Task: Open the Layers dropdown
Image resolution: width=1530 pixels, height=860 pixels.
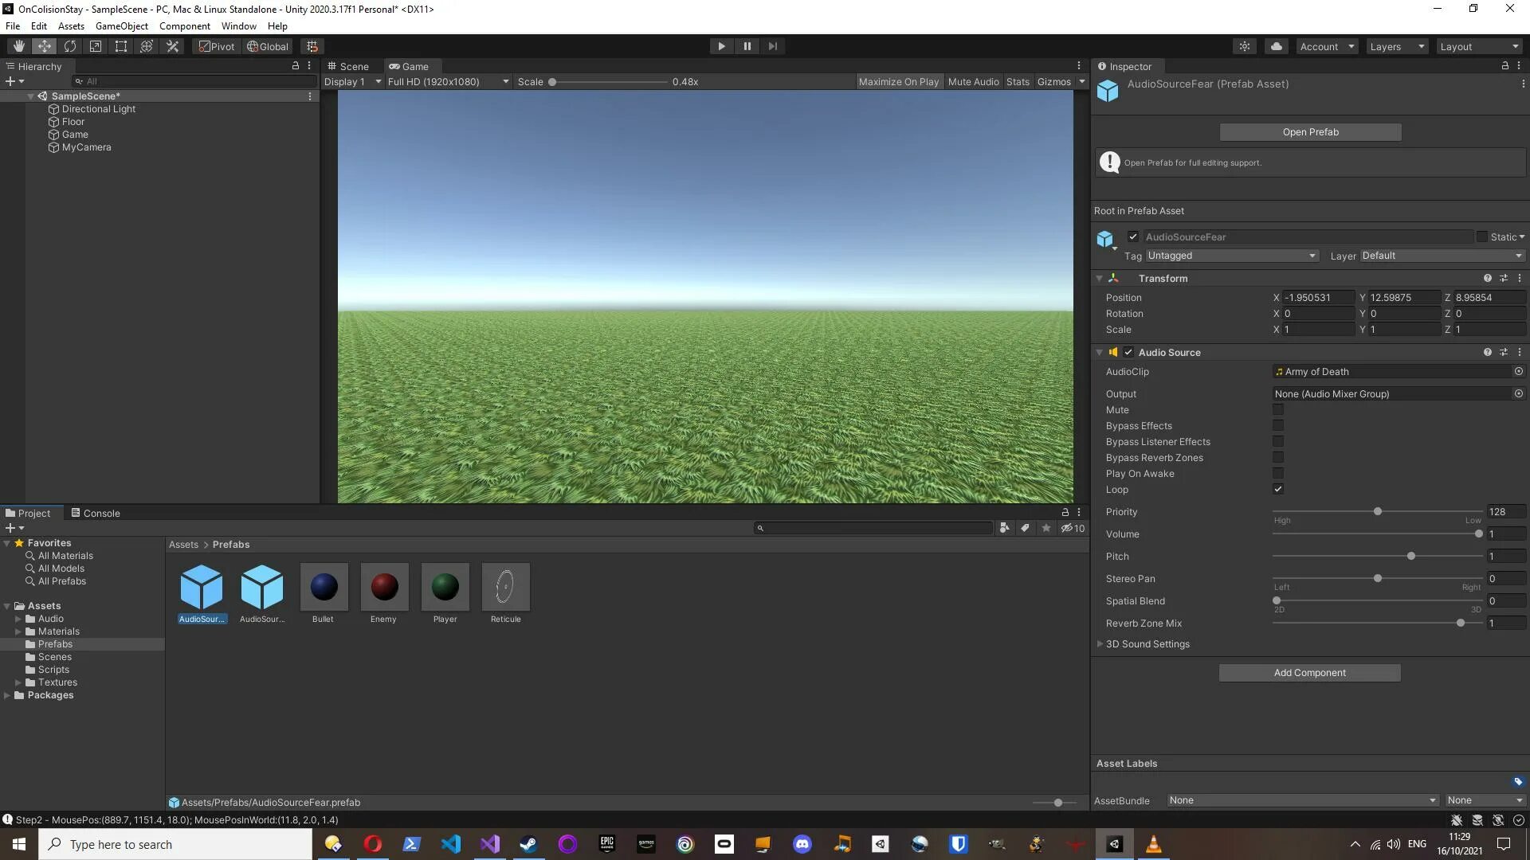Action: (1397, 46)
